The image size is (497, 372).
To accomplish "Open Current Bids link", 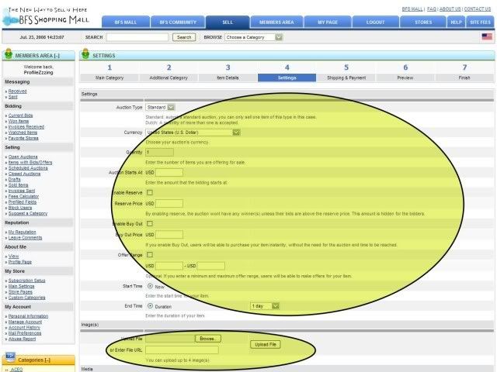I will pyautogui.click(x=21, y=115).
